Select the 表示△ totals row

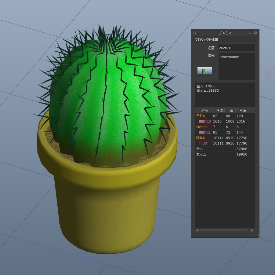pyautogui.click(x=201, y=154)
